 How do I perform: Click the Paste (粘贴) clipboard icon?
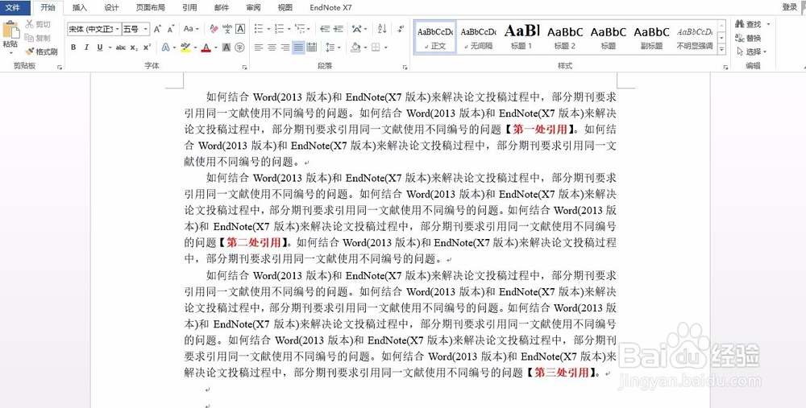coord(10,31)
